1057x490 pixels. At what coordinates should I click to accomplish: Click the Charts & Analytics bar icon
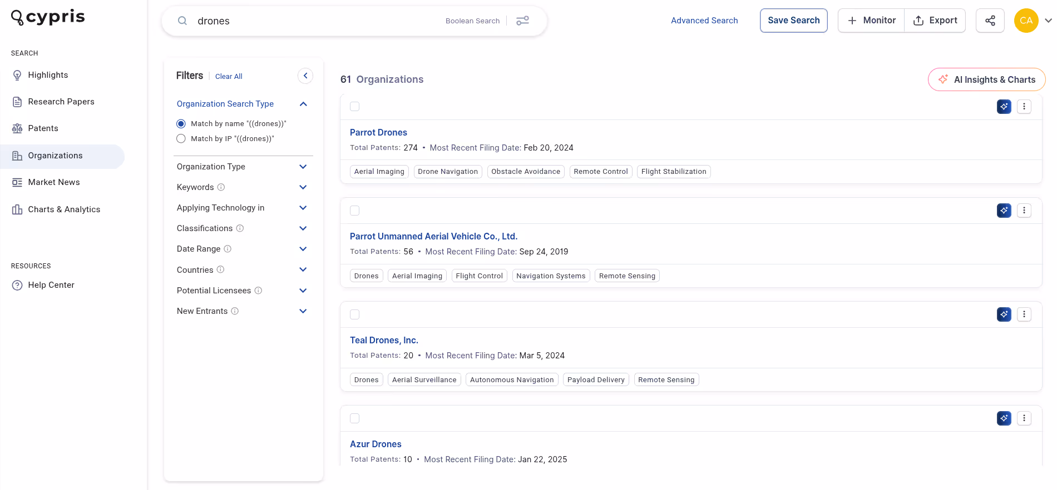(17, 209)
